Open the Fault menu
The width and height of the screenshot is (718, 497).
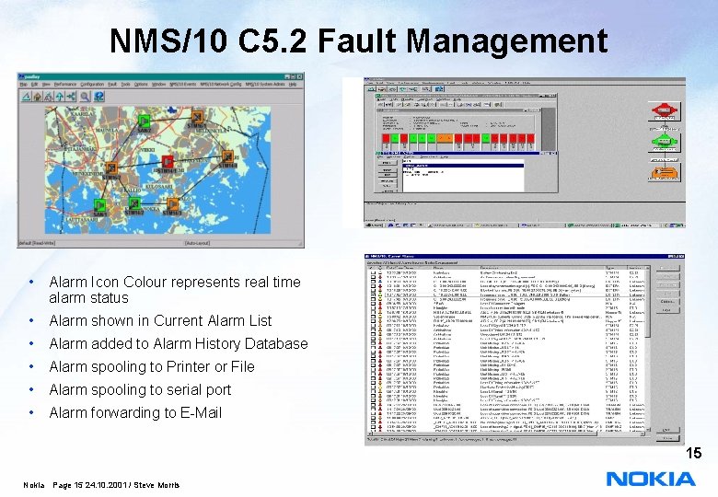point(112,84)
